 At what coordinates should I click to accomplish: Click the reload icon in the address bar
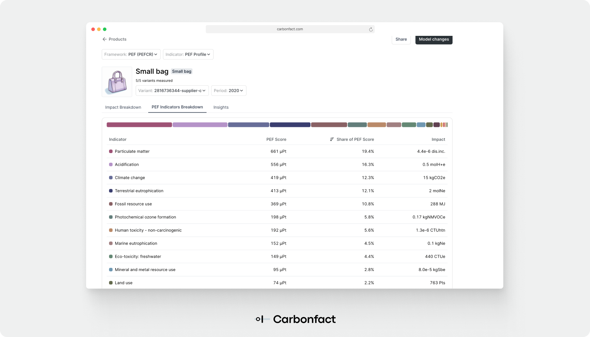tap(371, 29)
